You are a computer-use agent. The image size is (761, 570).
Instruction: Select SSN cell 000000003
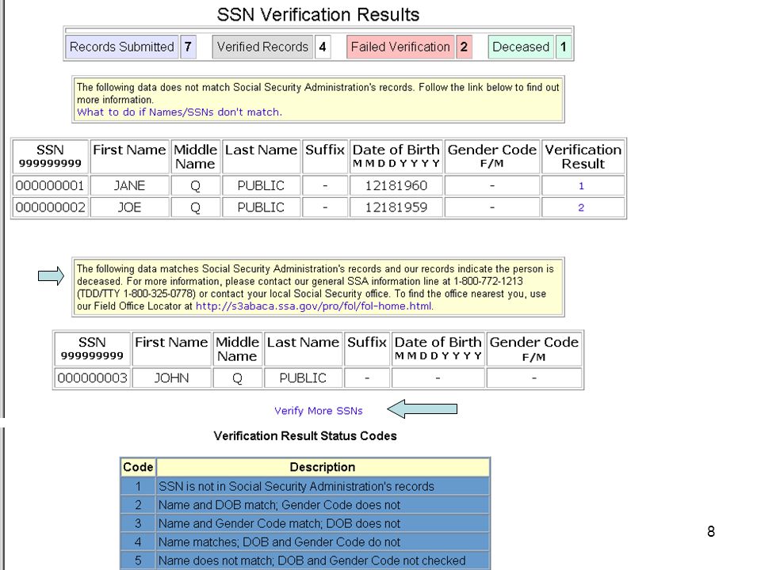point(92,378)
